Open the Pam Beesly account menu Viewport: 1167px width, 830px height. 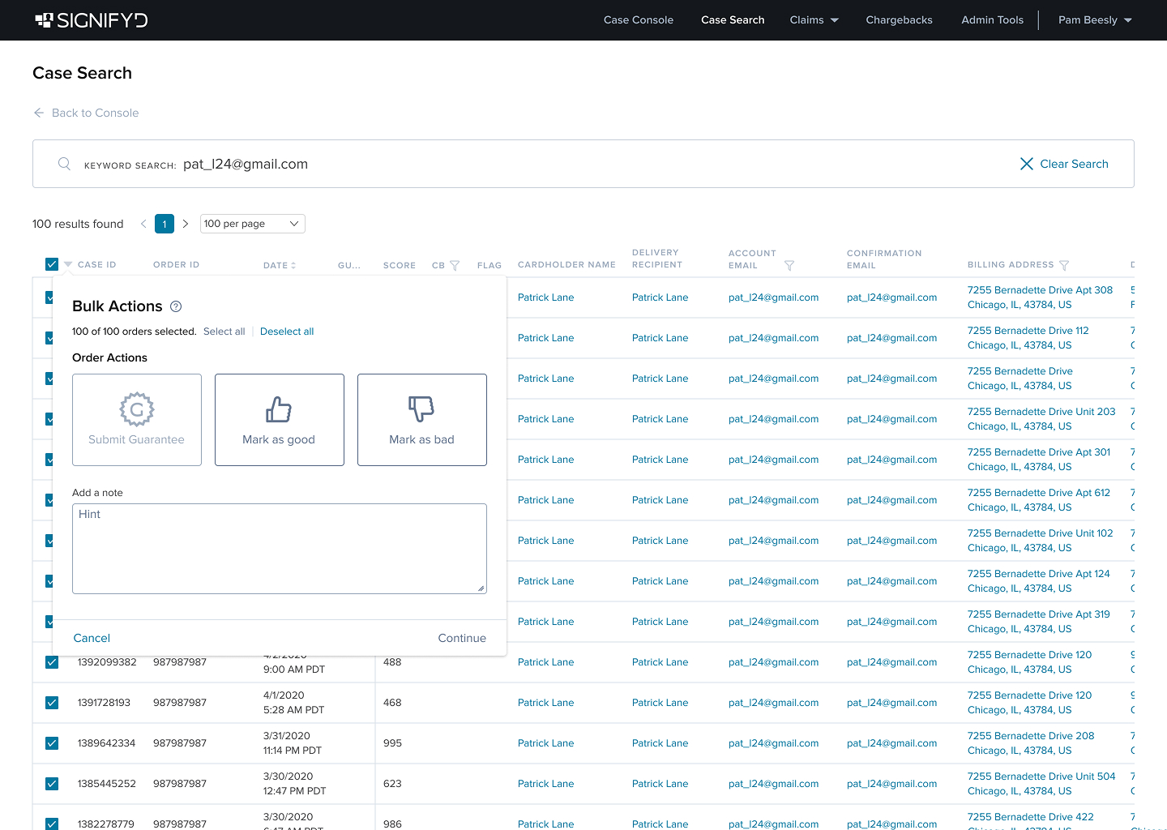coord(1095,20)
